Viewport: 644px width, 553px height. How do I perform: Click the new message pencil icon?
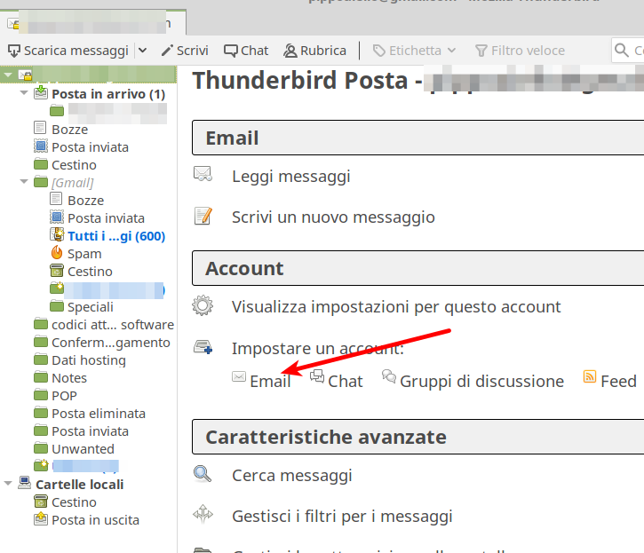(203, 216)
